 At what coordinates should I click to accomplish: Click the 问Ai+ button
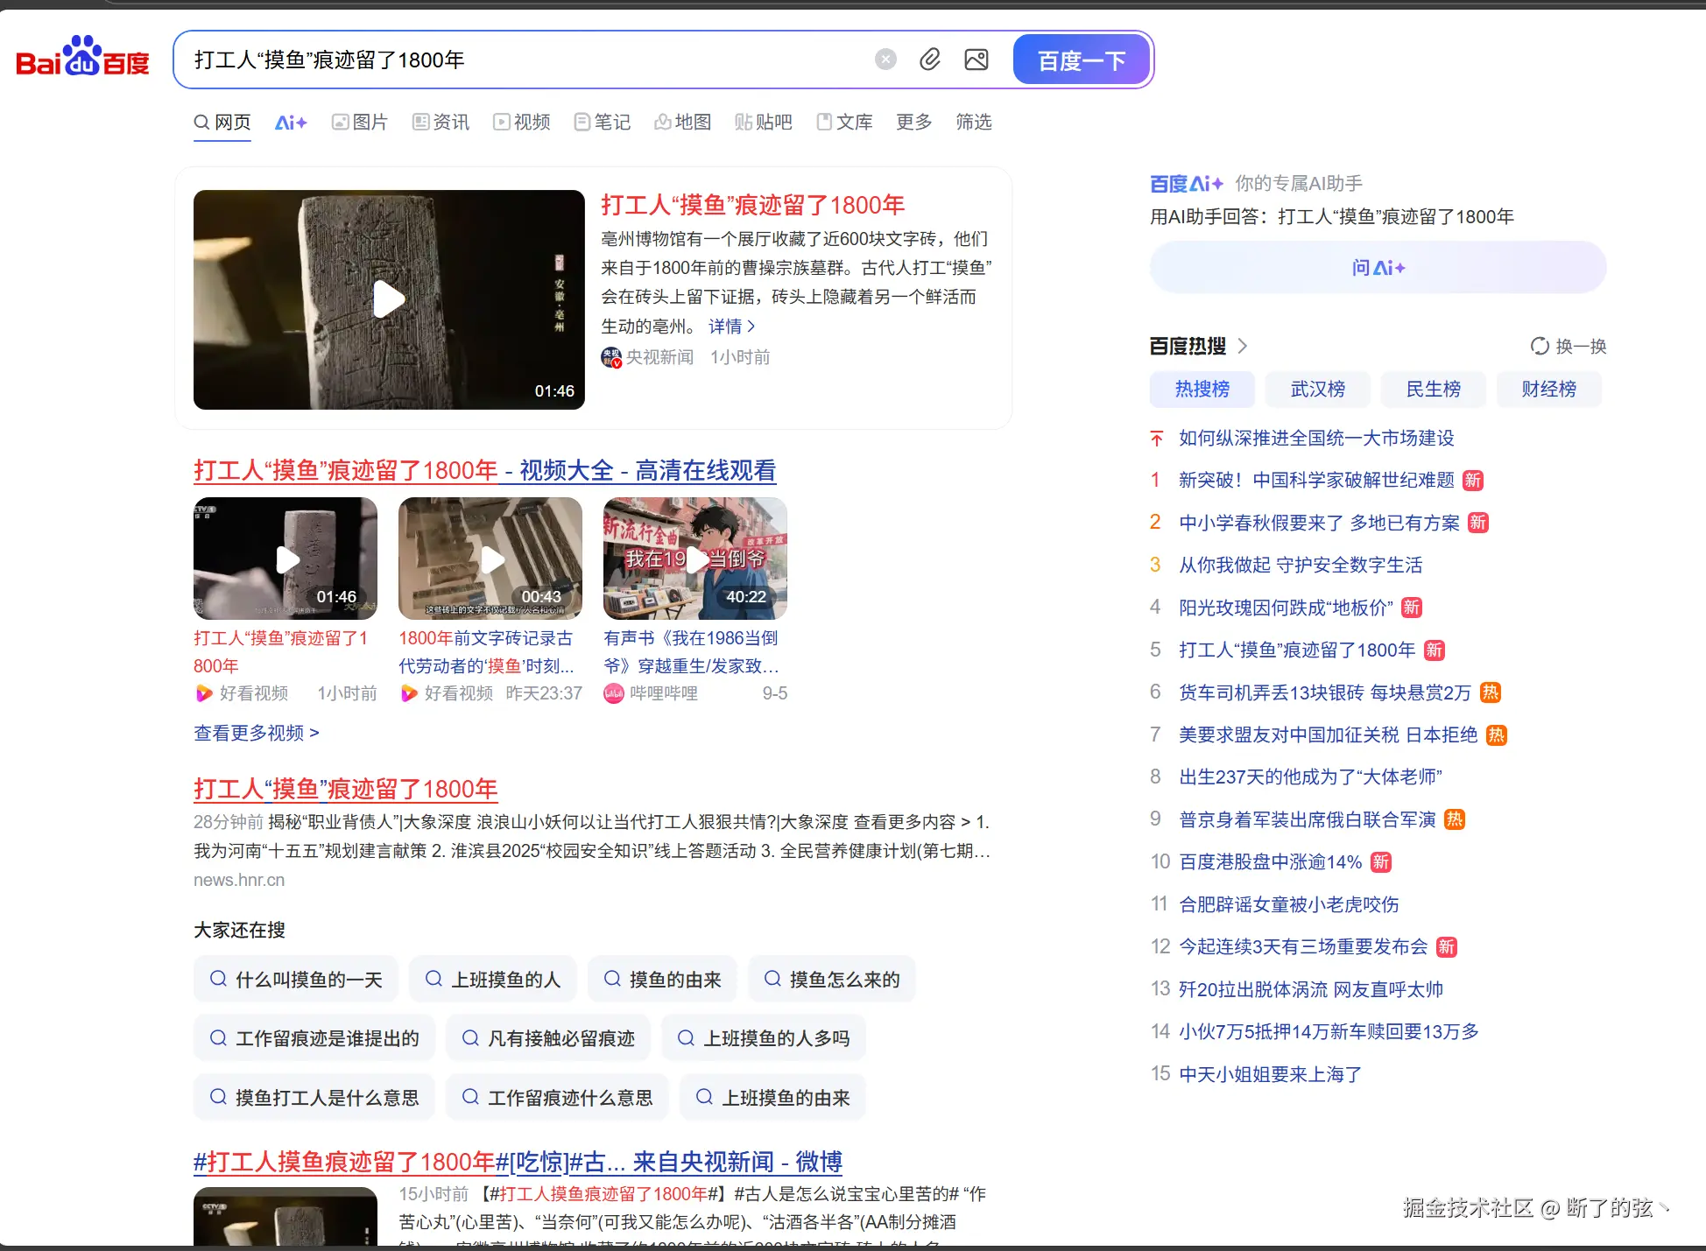pyautogui.click(x=1377, y=267)
